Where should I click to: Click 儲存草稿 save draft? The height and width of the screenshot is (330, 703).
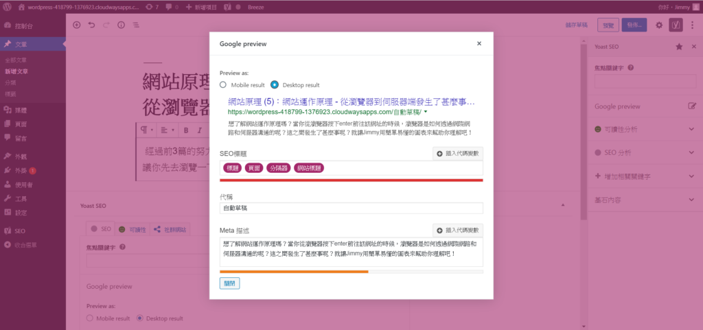tap(577, 25)
